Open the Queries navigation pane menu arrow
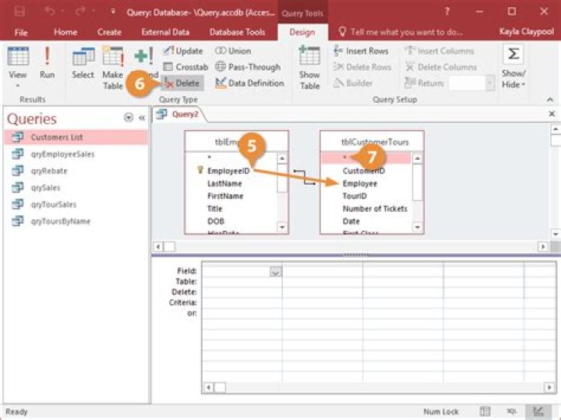The image size is (561, 420). click(129, 118)
